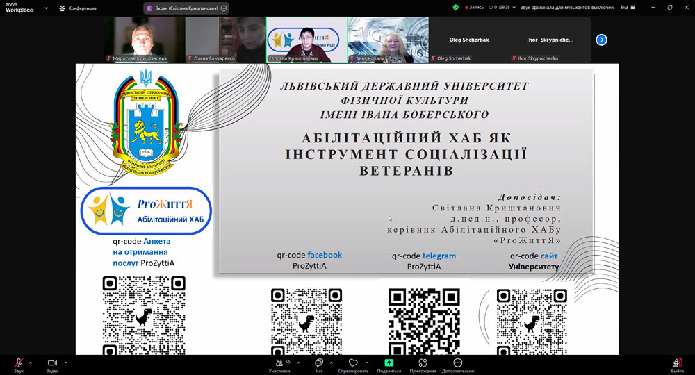Open Приложения apps button
Image resolution: width=695 pixels, height=375 pixels.
click(423, 365)
